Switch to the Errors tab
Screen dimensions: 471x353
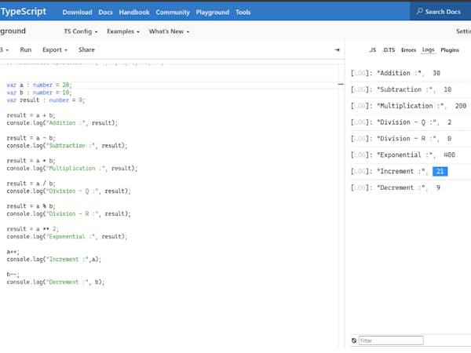(408, 50)
